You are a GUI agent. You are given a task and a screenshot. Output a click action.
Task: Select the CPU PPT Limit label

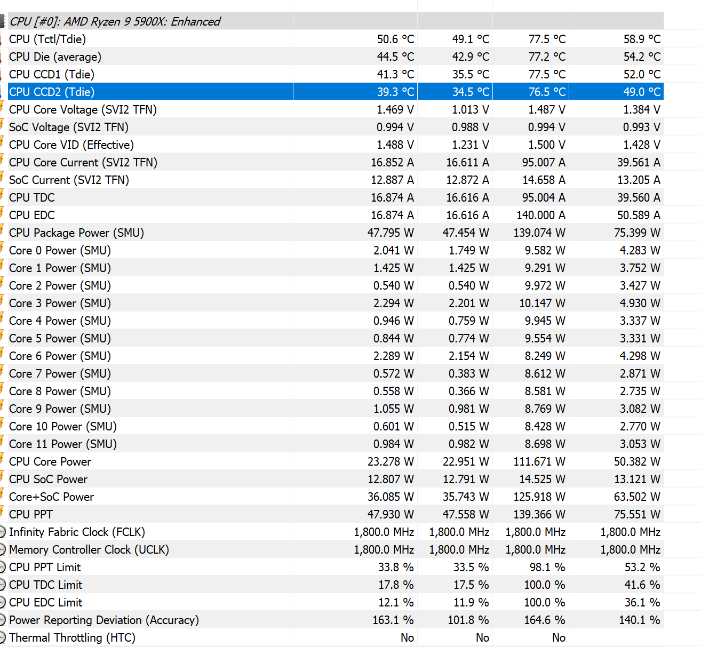pyautogui.click(x=45, y=567)
